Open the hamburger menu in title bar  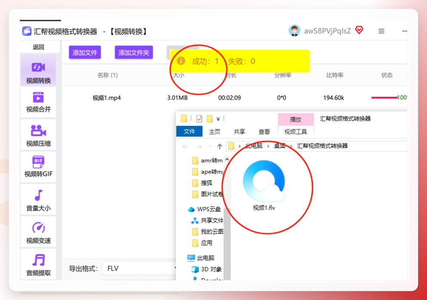coord(381,31)
